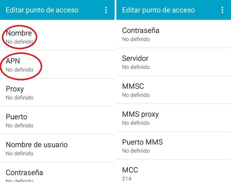Edit the Proxy setting

click(x=57, y=92)
